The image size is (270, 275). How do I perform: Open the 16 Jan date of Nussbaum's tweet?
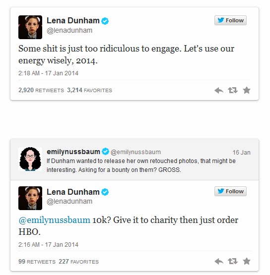[x=242, y=153]
